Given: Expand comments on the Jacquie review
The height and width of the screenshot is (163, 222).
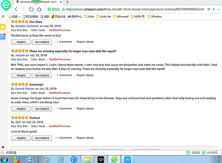Looking at the screenshot, I should coord(65,75).
